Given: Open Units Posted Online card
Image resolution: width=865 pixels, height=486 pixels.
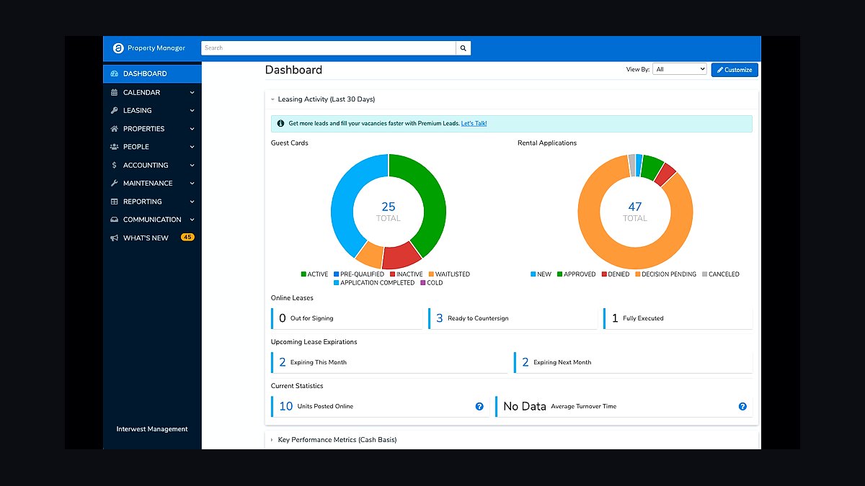Looking at the screenshot, I should coord(380,406).
